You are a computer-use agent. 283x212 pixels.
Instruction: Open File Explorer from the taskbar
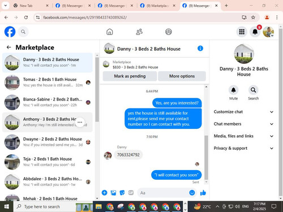pyautogui.click(x=98, y=207)
